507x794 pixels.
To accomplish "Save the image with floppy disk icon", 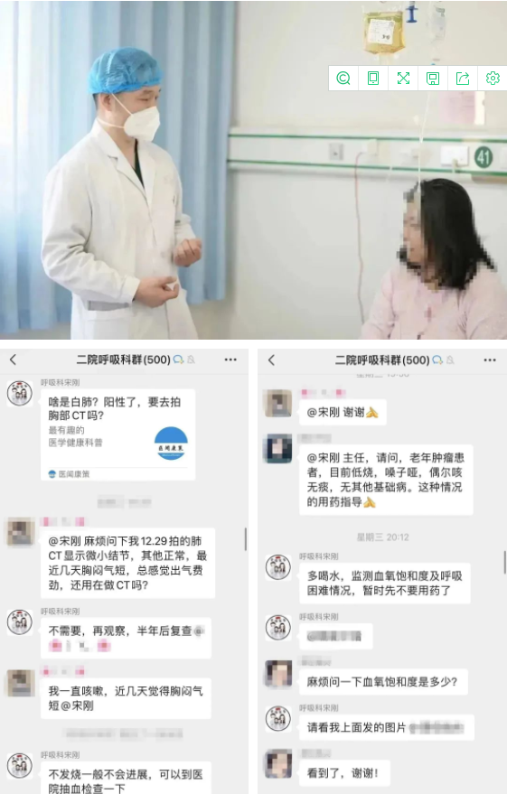I will [x=433, y=79].
